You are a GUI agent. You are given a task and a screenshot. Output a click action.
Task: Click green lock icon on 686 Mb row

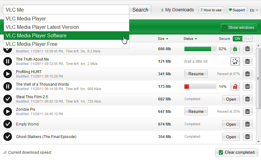pyautogui.click(x=235, y=49)
